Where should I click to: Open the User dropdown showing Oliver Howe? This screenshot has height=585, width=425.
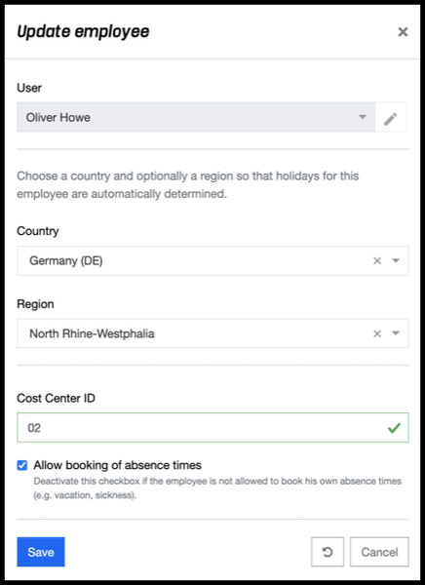click(196, 117)
